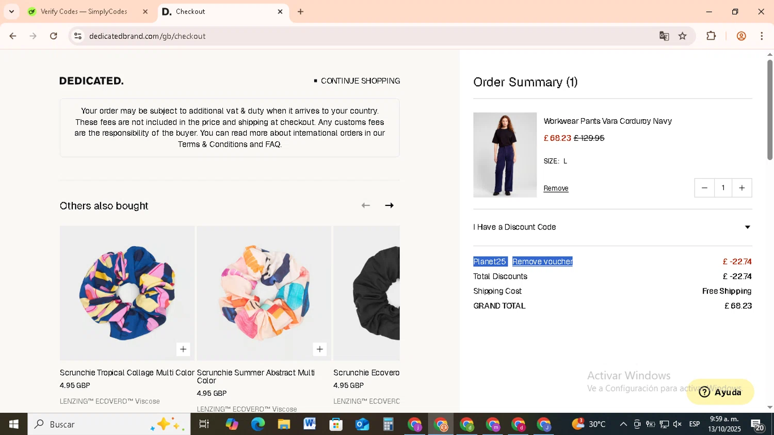Open Scrunchie Tropical Collage product image
Image resolution: width=774 pixels, height=435 pixels.
(127, 293)
